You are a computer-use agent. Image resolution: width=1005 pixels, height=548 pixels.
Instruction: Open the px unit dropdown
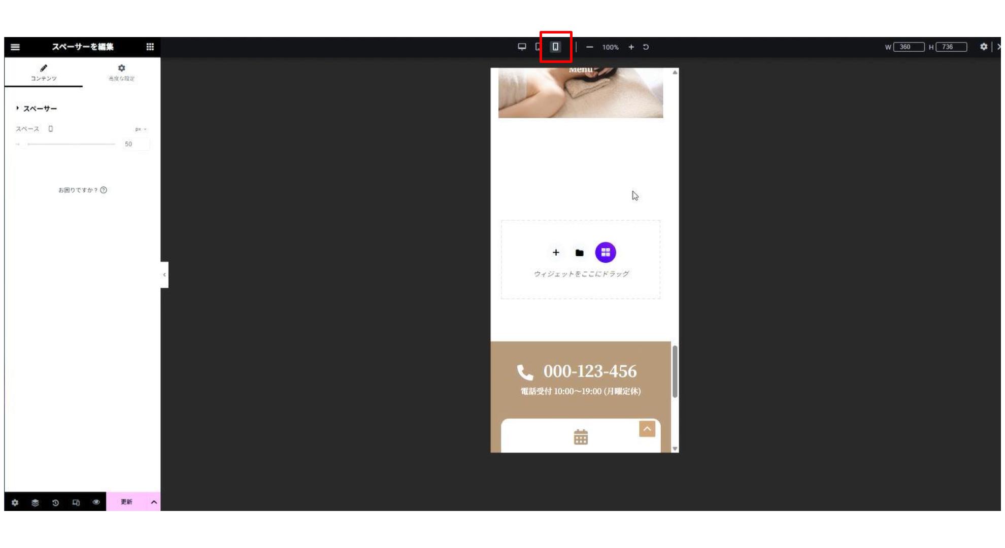pyautogui.click(x=141, y=129)
